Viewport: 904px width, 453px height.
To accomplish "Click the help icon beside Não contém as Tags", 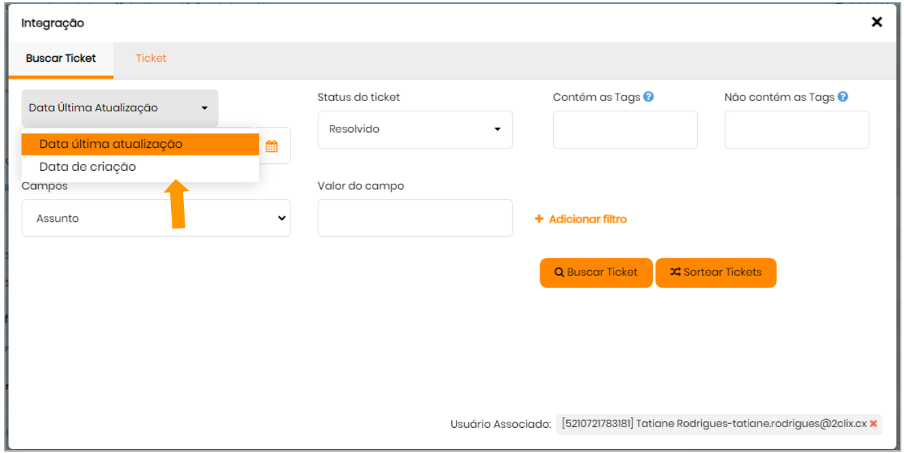I will pyautogui.click(x=843, y=97).
